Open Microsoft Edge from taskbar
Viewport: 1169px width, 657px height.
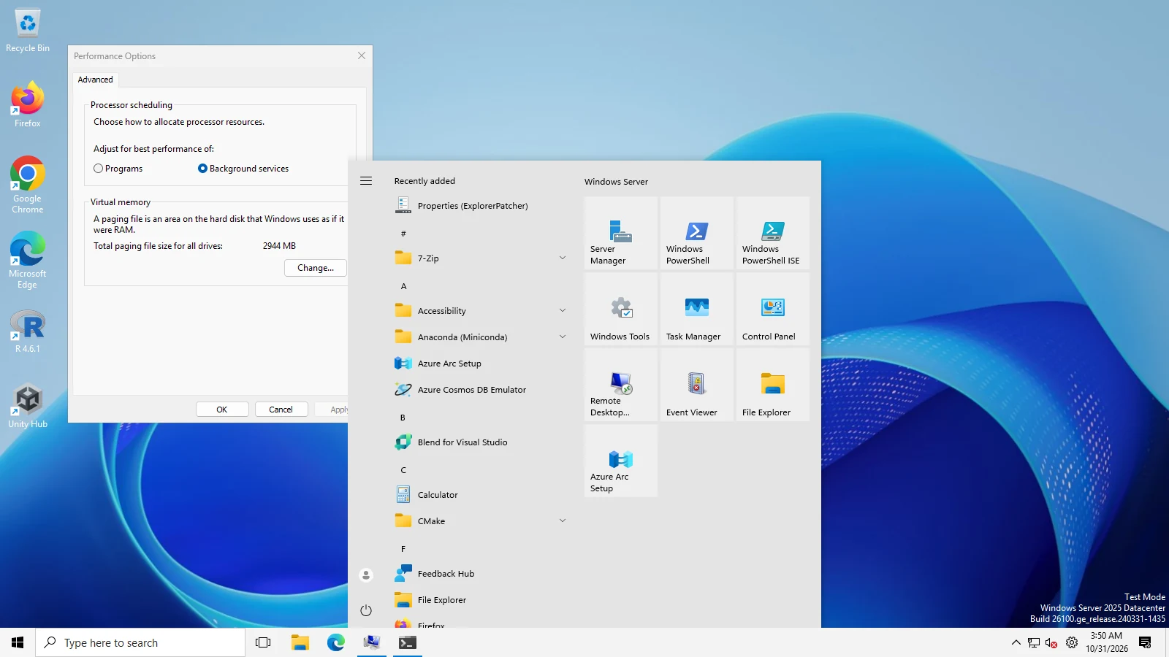[336, 642]
